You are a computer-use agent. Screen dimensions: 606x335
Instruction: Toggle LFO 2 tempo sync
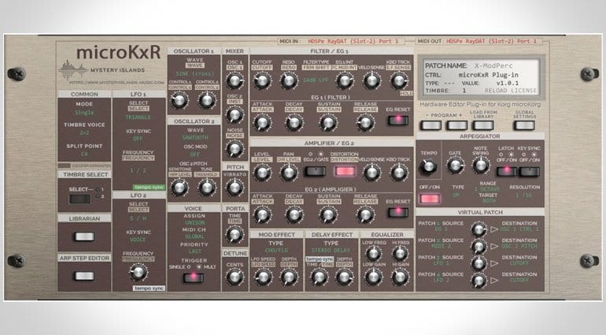[x=150, y=288]
